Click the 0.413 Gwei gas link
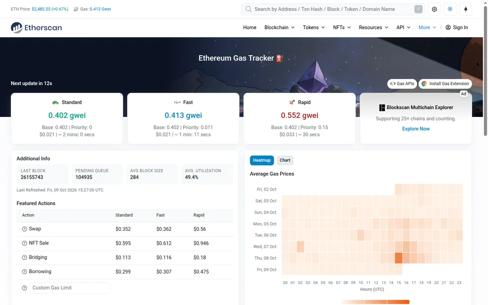The width and height of the screenshot is (488, 305). 100,9
